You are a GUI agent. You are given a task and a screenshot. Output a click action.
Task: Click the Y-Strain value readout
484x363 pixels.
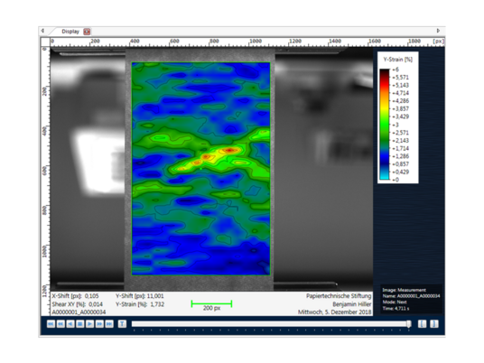[140, 304]
